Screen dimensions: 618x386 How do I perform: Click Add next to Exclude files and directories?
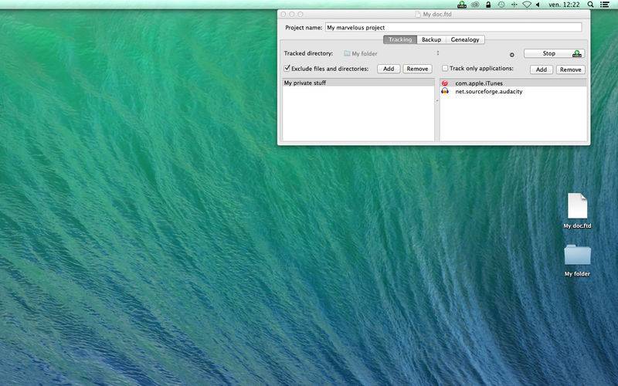tap(389, 69)
